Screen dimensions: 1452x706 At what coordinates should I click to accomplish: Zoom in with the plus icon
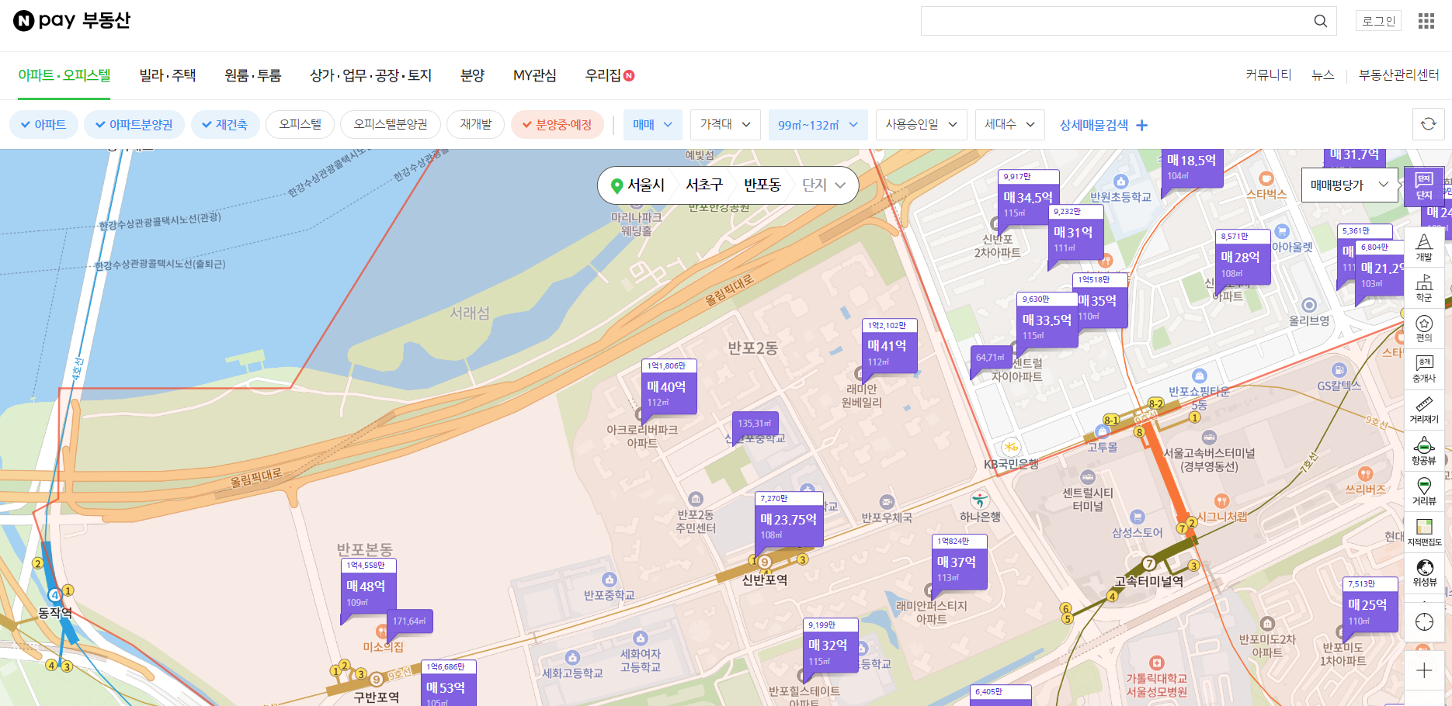[1424, 670]
